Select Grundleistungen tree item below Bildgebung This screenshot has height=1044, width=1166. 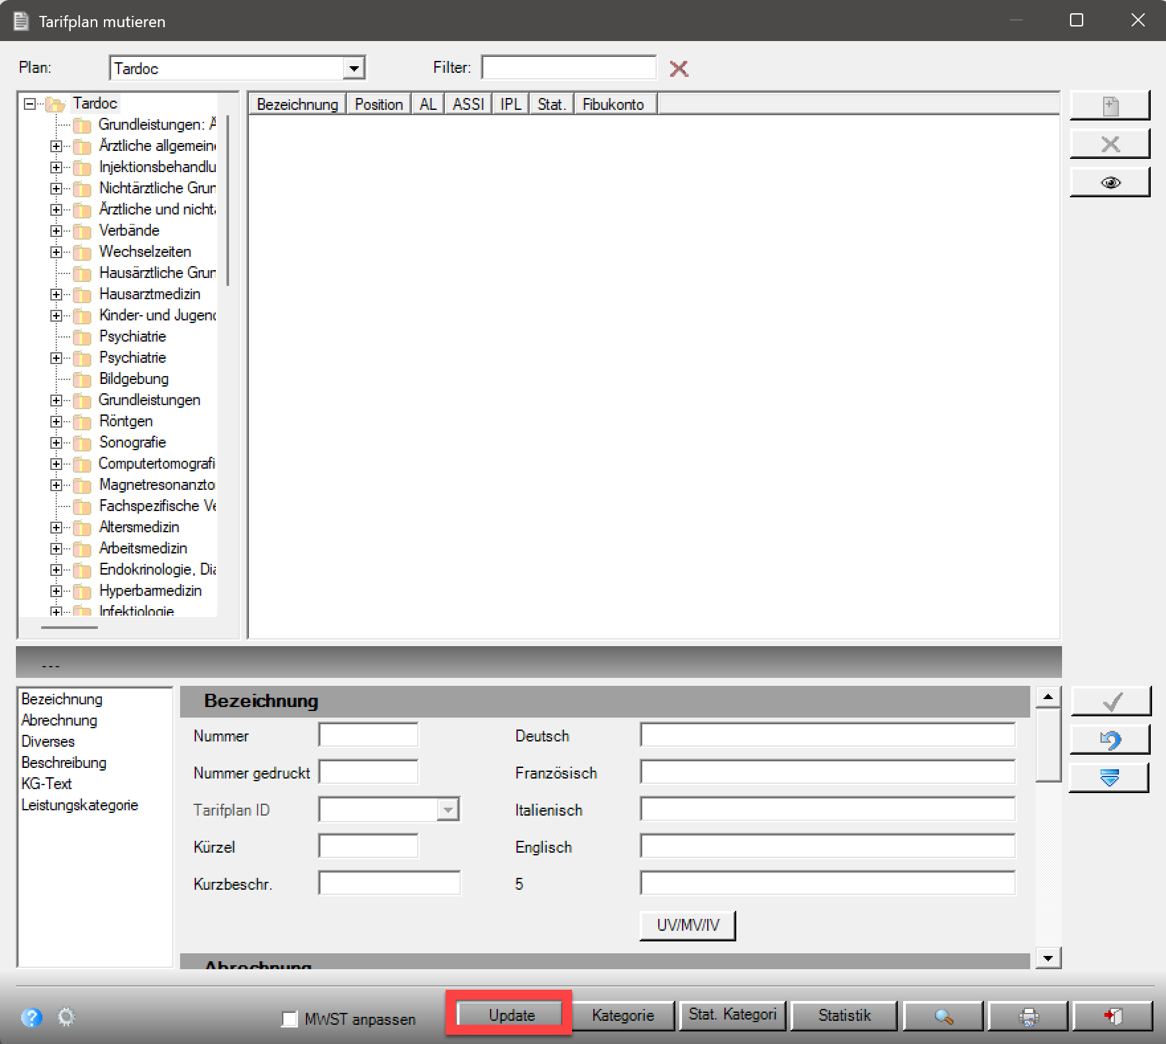pyautogui.click(x=150, y=400)
